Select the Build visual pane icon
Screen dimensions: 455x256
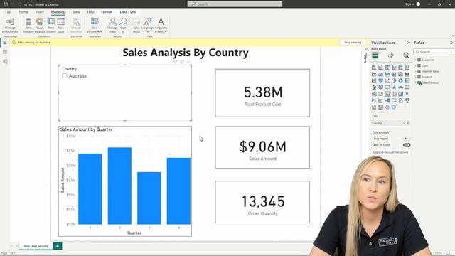(x=375, y=55)
